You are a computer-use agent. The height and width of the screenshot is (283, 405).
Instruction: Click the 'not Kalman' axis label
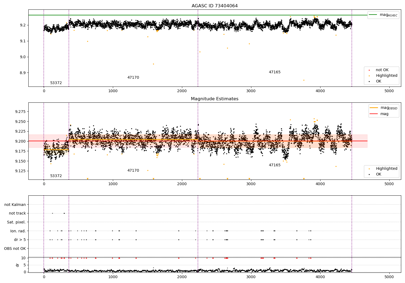coord(15,205)
